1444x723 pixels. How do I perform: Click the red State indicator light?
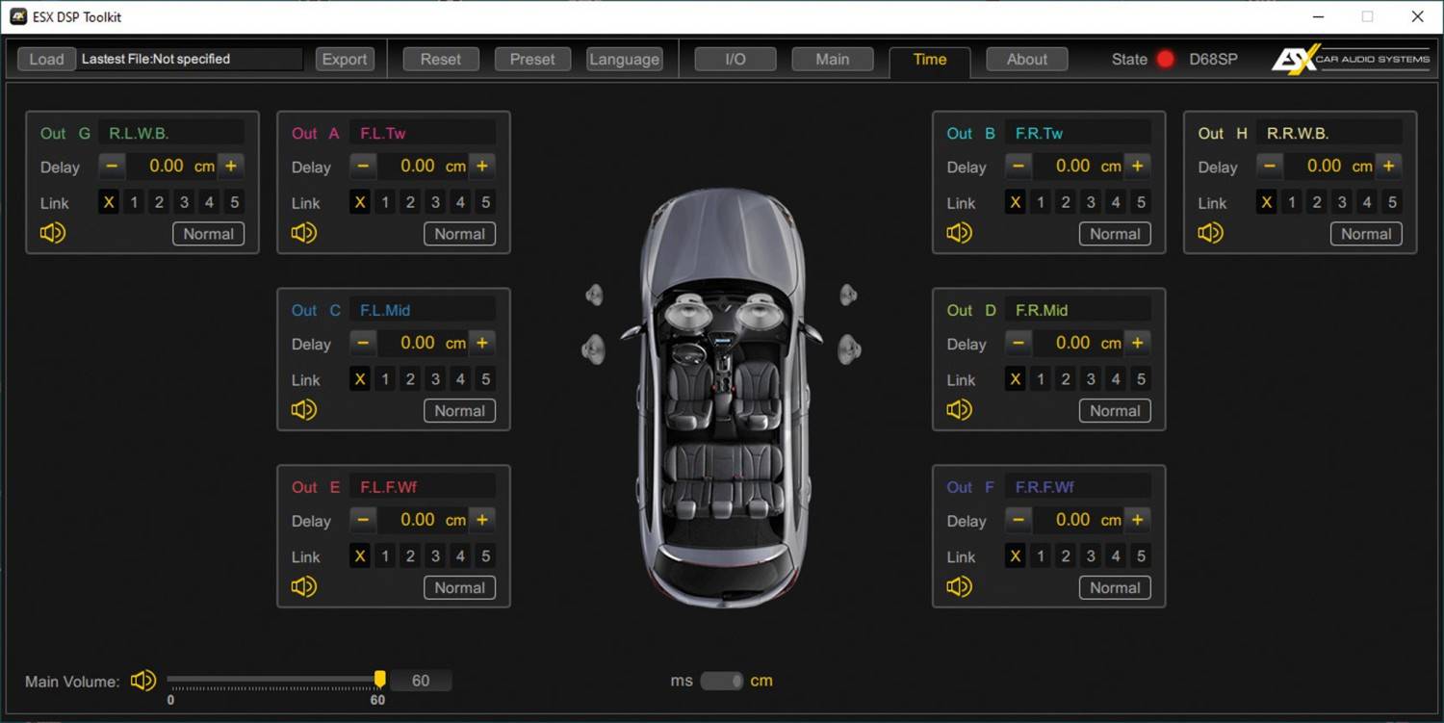click(1165, 59)
